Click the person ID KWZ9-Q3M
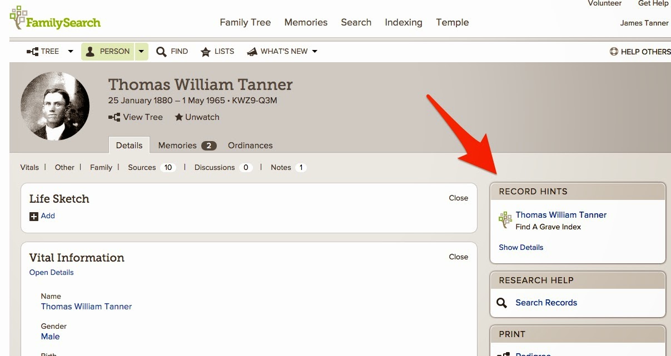The width and height of the screenshot is (671, 356). pyautogui.click(x=255, y=101)
